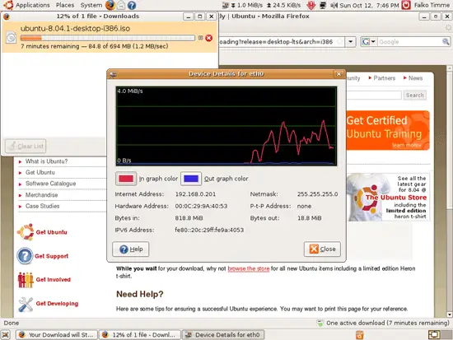Open the search engine selector dropdown
Screen dimensions: 453x340
click(369, 42)
